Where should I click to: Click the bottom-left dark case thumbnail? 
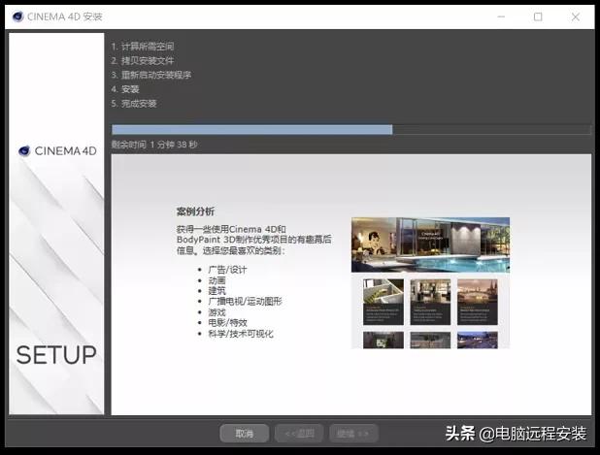pyautogui.click(x=383, y=340)
